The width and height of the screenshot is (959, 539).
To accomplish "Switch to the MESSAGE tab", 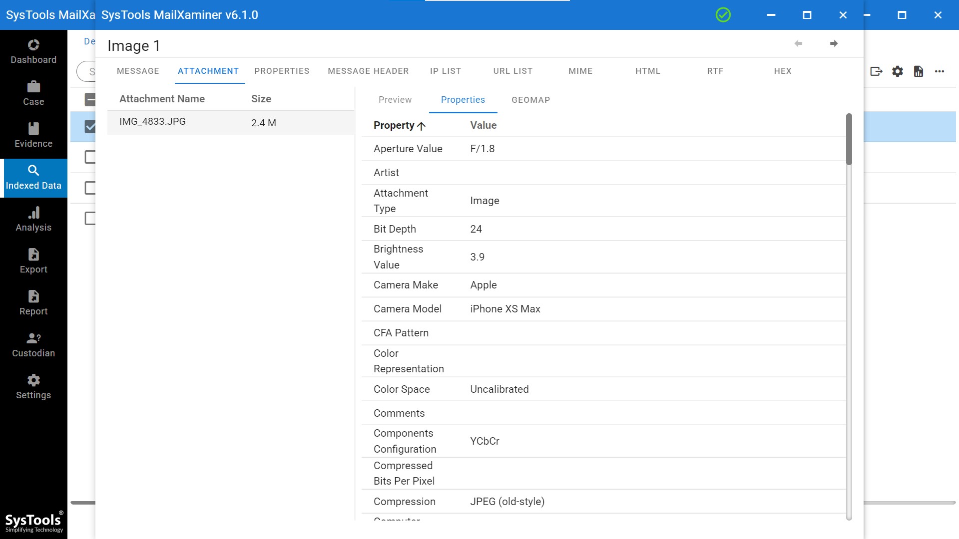I will pos(138,71).
